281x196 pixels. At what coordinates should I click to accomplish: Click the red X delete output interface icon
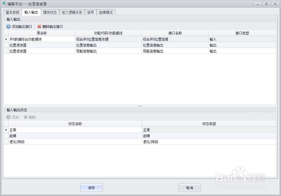point(39,27)
